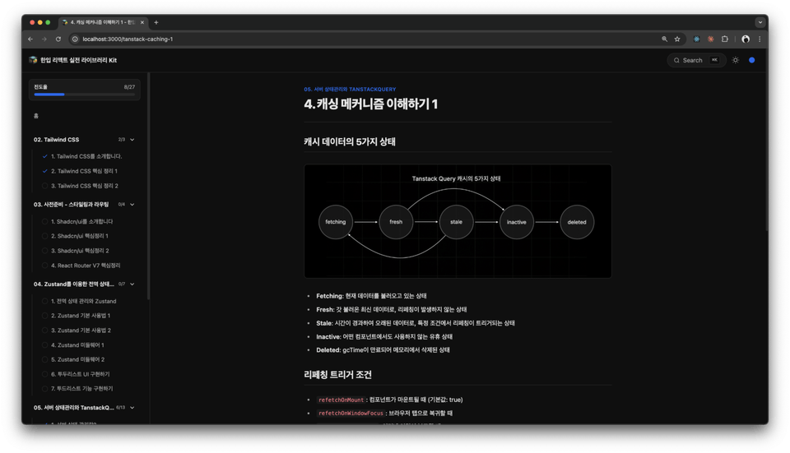Click the '캐시 데이터의 5가지 상태' heading

350,142
